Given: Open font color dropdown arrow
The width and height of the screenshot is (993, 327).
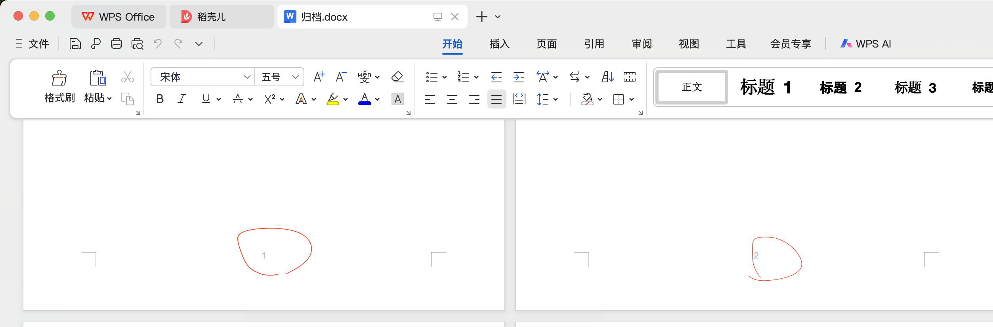Looking at the screenshot, I should [x=377, y=99].
